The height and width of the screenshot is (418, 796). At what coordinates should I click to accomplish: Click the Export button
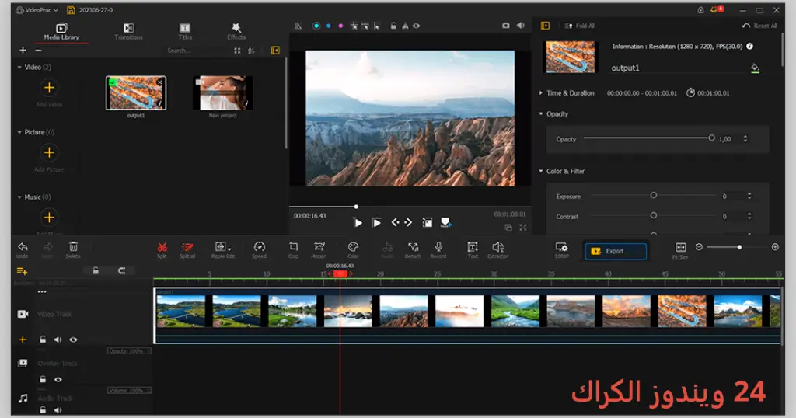[616, 251]
